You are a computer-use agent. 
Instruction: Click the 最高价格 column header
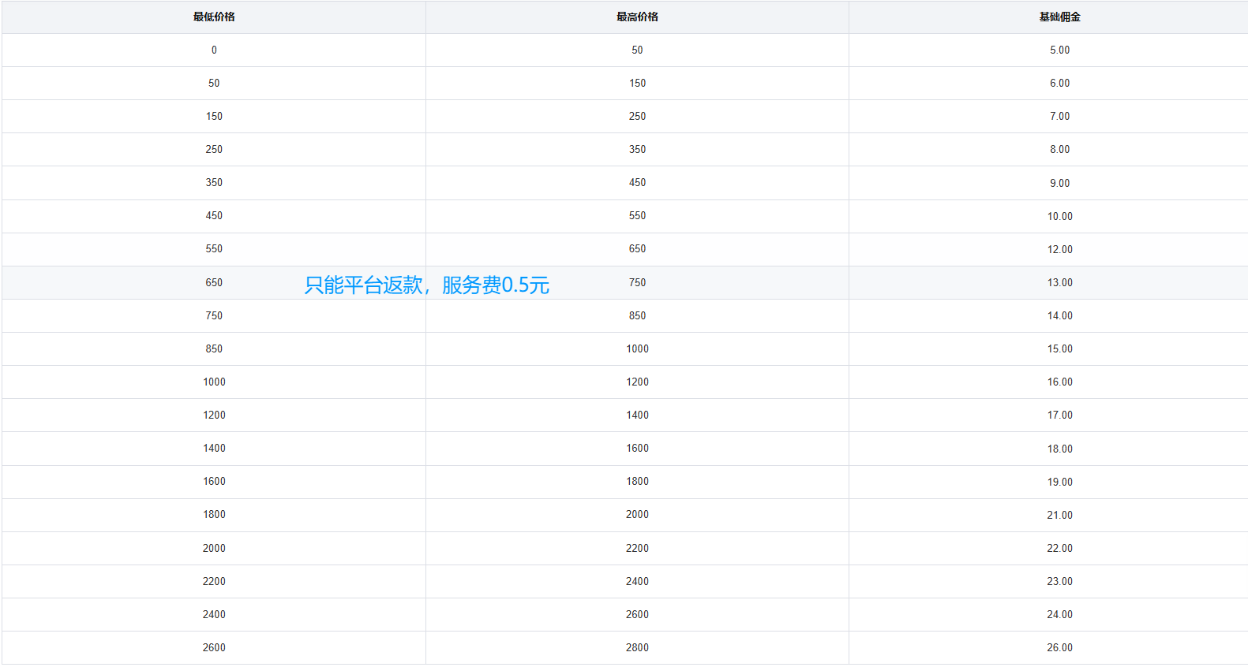[637, 17]
